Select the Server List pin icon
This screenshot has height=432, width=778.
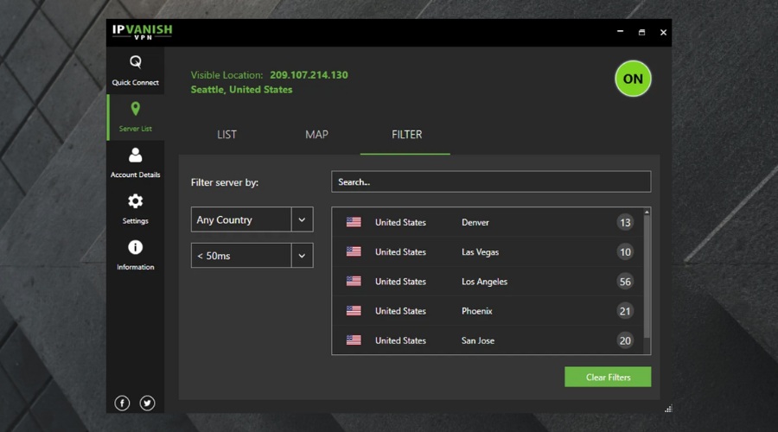136,109
